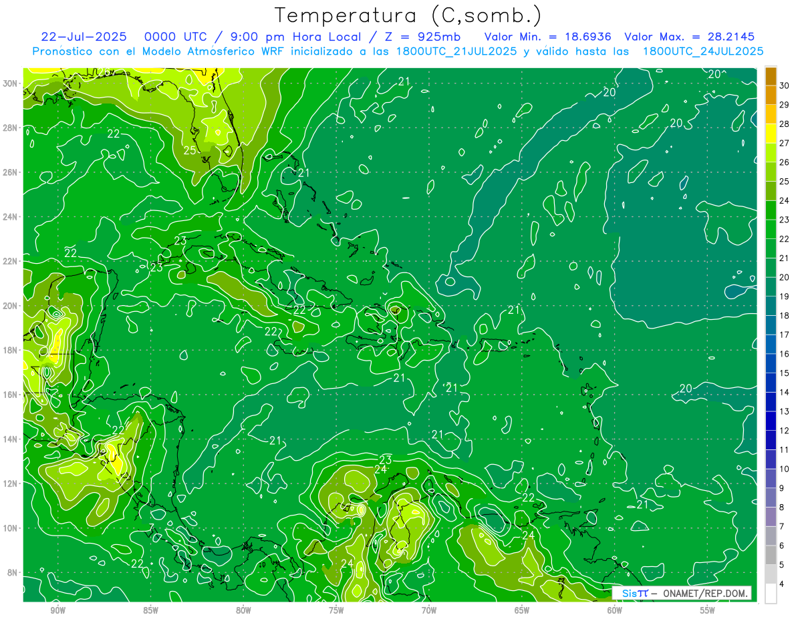Click the color scale label 7
Image resolution: width=802 pixels, height=619 pixels.
783,527
